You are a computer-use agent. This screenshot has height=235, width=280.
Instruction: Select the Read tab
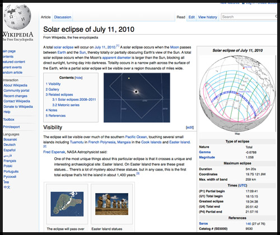coord(181,17)
